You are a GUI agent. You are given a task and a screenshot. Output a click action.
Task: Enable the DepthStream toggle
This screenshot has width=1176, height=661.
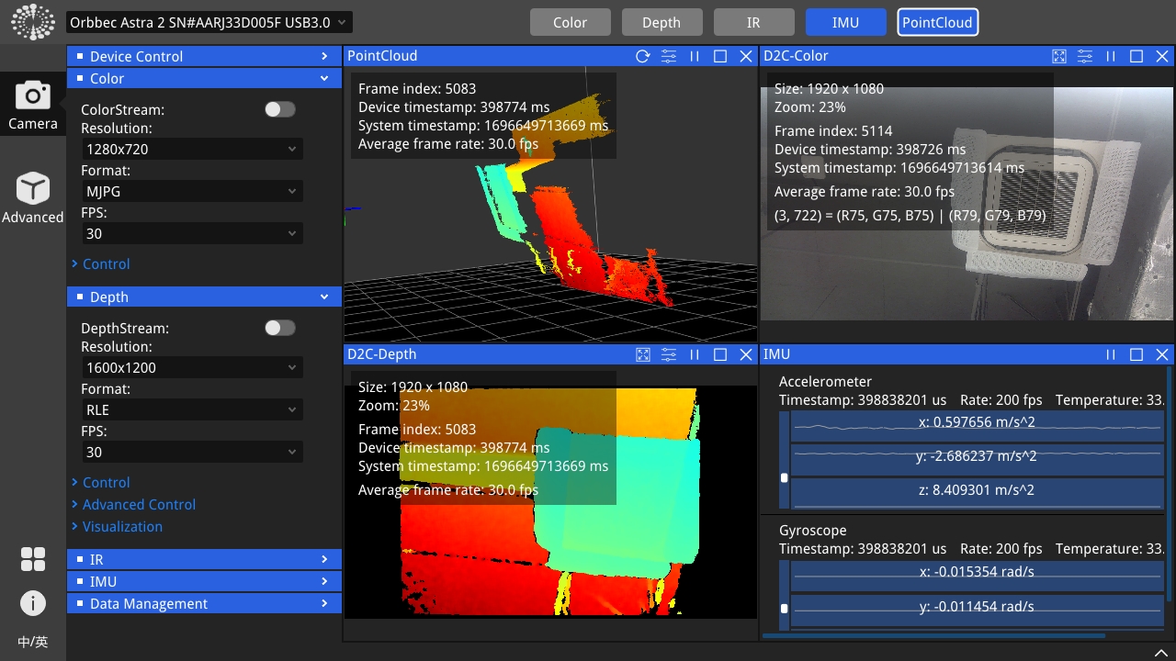point(280,328)
